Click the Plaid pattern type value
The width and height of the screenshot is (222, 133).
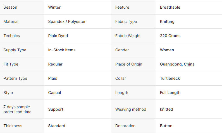click(x=53, y=78)
